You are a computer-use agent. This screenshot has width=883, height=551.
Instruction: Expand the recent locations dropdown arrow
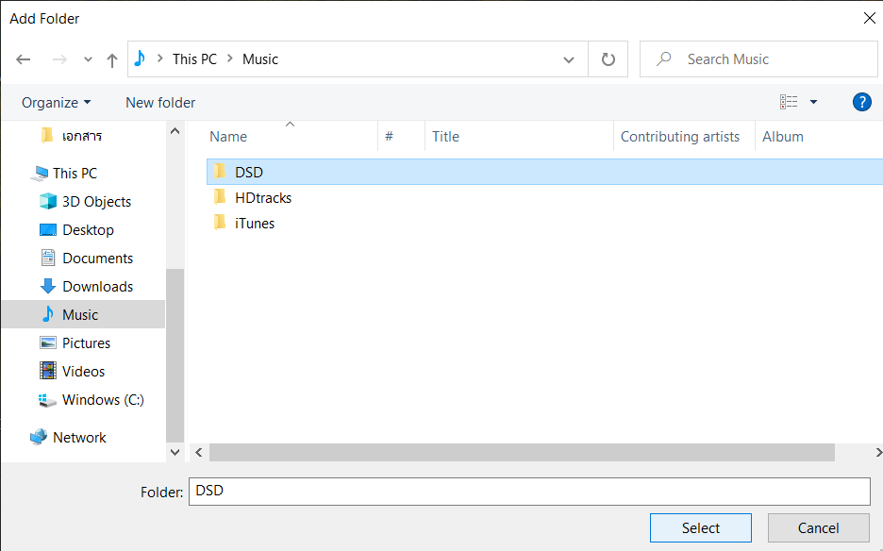[x=88, y=59]
